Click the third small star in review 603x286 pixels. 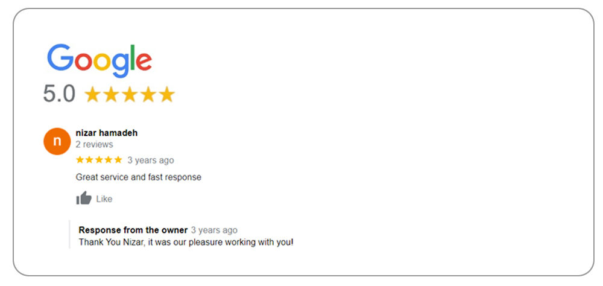point(99,160)
